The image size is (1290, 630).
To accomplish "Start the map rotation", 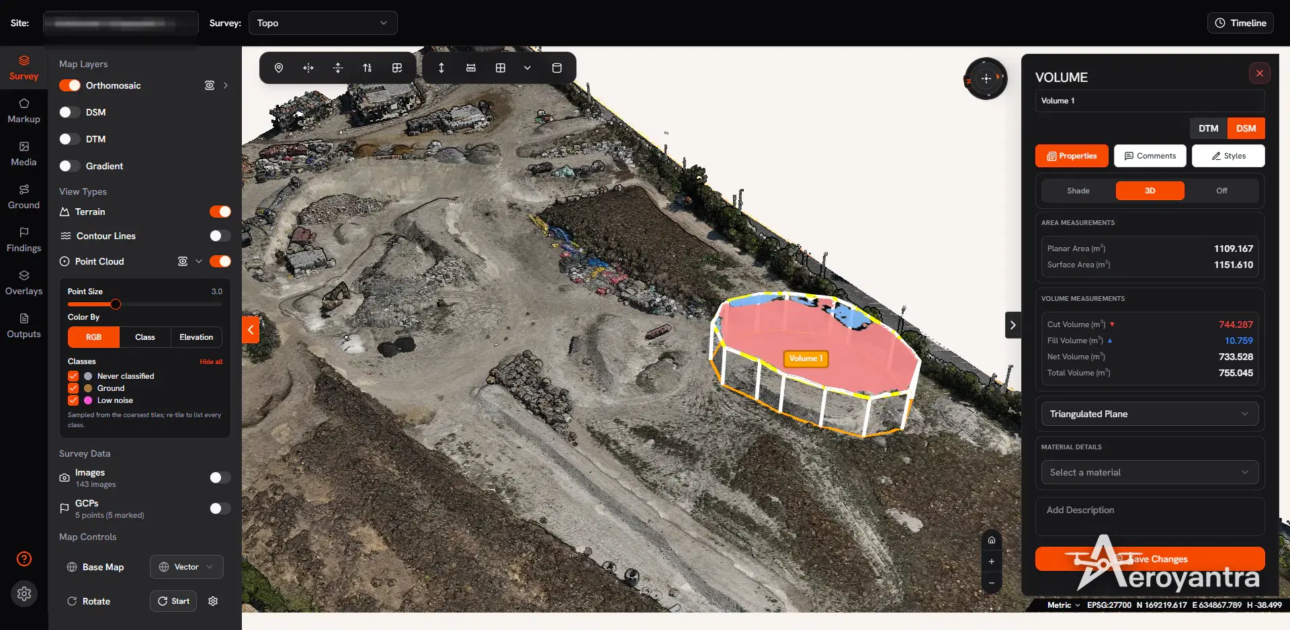I will tap(173, 601).
